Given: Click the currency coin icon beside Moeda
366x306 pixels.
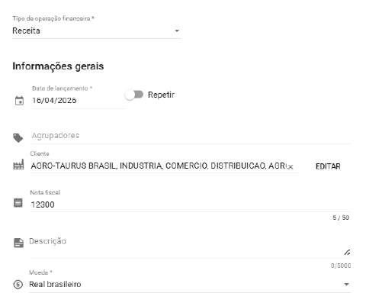Looking at the screenshot, I should (x=18, y=284).
